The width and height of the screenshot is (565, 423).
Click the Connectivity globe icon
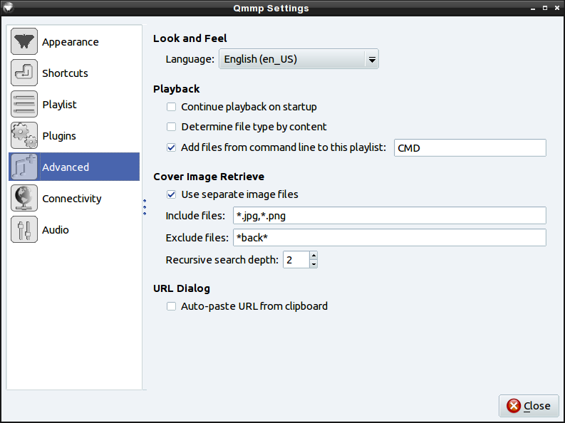click(x=24, y=198)
